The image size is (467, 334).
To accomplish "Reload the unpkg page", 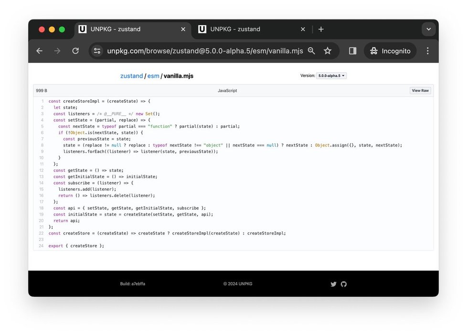I will pos(75,51).
